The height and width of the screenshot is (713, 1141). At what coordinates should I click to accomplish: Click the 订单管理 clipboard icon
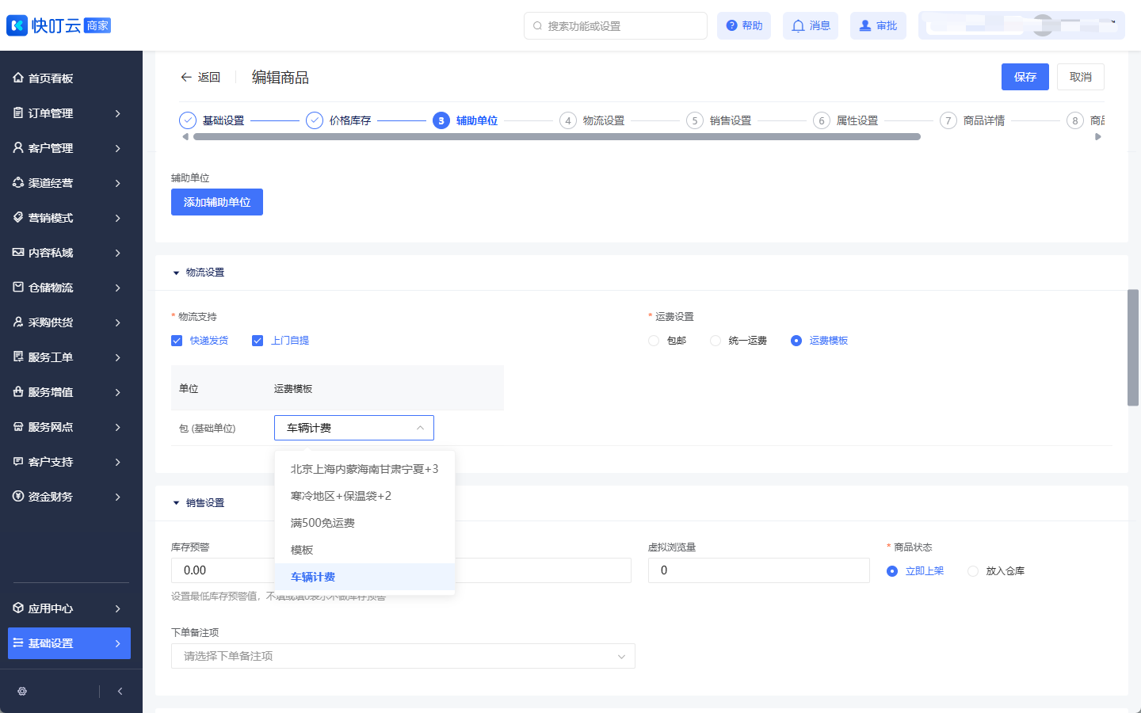pos(18,112)
